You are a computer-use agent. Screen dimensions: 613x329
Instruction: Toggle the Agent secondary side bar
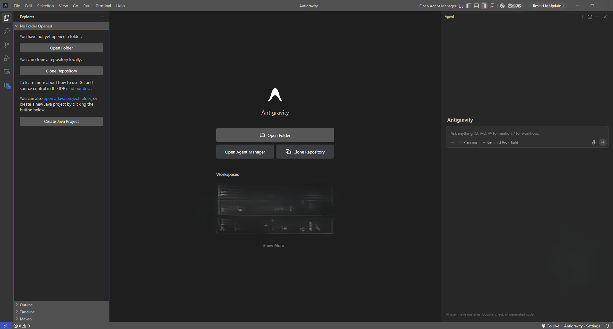484,6
